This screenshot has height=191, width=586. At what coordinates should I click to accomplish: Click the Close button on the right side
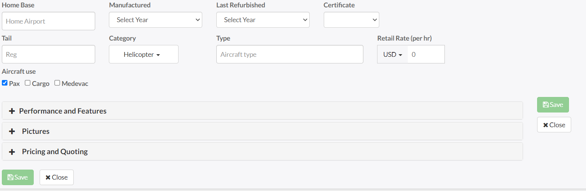554,125
